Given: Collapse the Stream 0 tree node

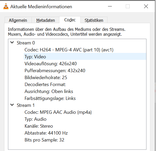Looking at the screenshot, I should pos(12,43).
